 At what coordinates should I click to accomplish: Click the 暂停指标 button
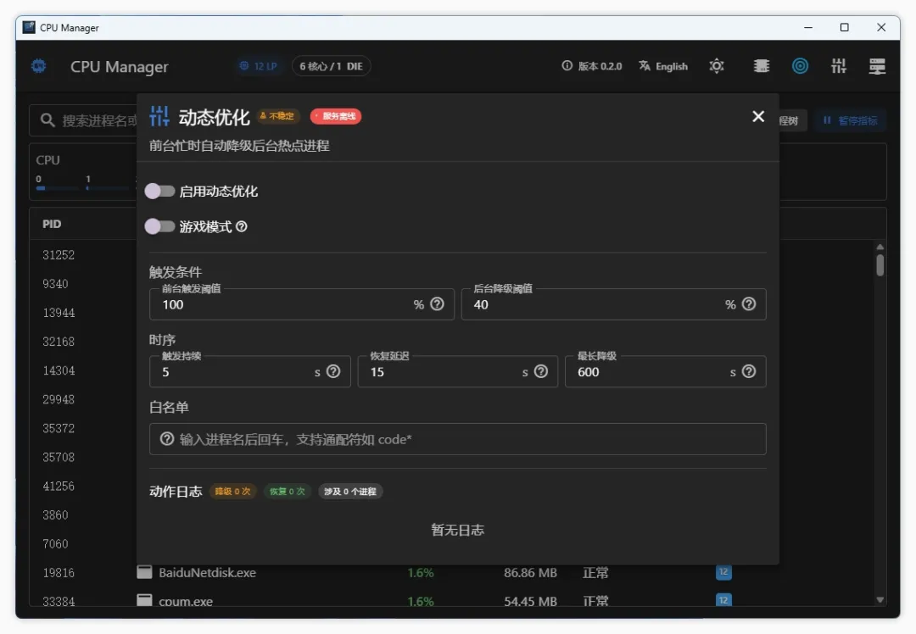(x=851, y=120)
